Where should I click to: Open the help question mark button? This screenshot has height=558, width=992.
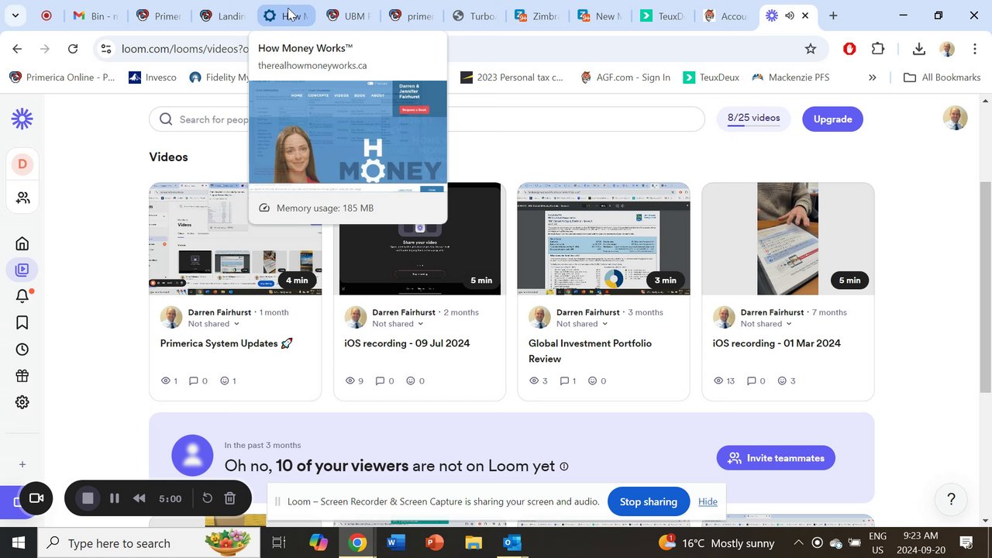pyautogui.click(x=952, y=499)
